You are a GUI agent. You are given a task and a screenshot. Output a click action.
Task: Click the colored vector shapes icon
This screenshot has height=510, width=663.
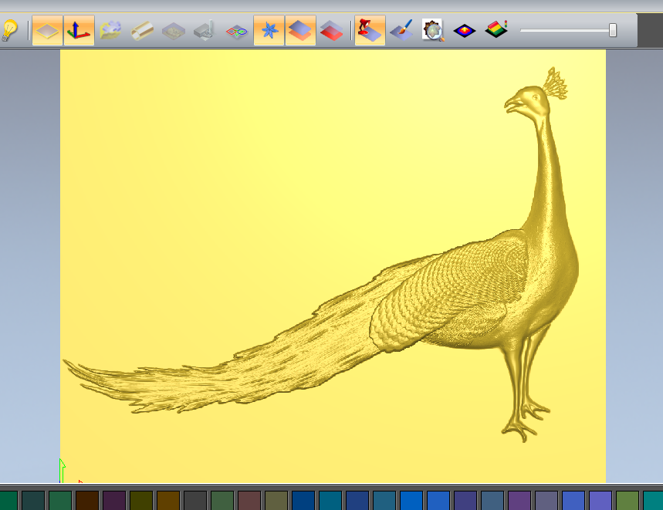(236, 32)
